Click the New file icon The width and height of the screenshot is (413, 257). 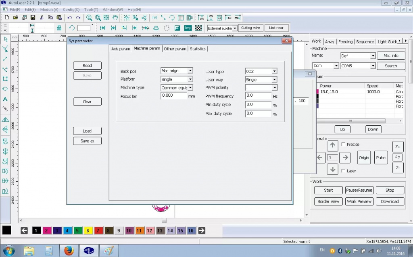click(7, 18)
